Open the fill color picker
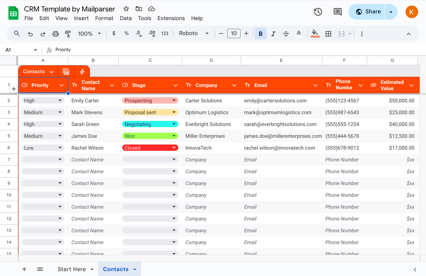426x276 pixels. pos(315,33)
